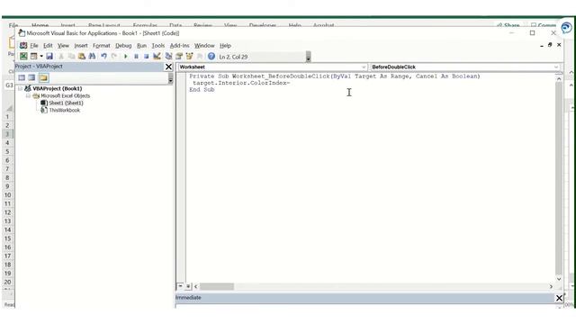Open the Add-Ins menu

point(180,46)
